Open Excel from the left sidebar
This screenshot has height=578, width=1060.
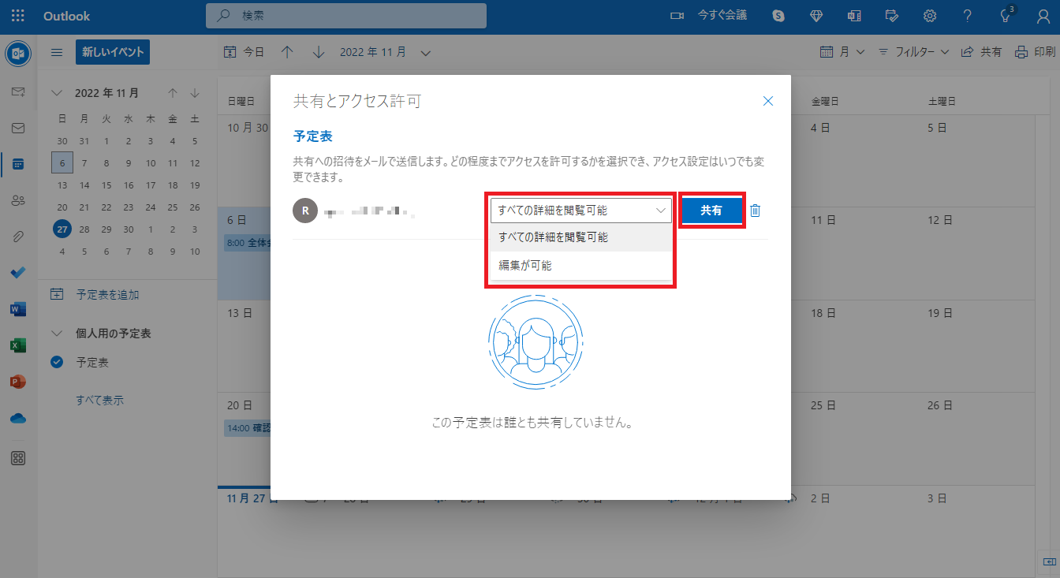point(18,345)
